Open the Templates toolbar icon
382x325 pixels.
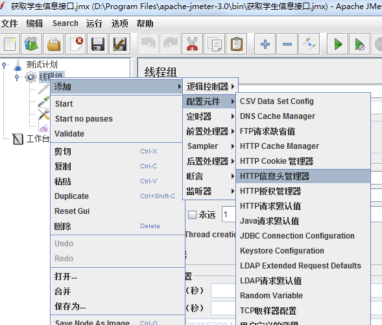point(32,44)
